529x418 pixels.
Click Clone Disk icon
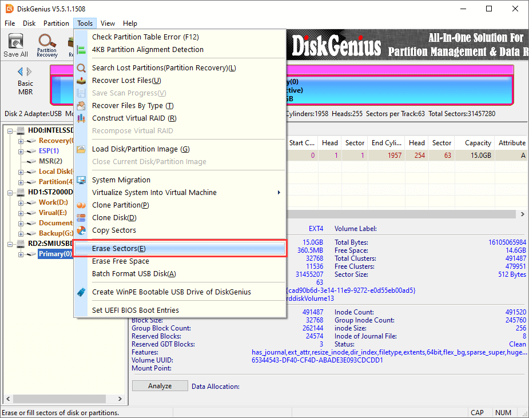pos(81,218)
